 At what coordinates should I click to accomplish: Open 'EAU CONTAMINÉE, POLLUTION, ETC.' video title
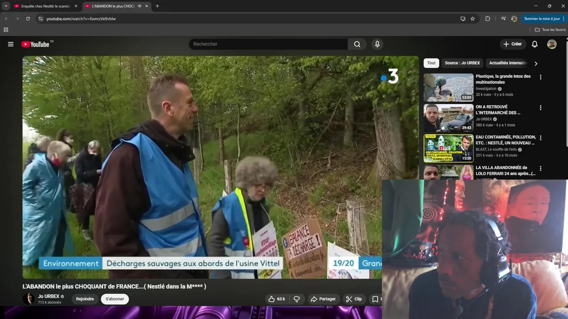tap(506, 140)
